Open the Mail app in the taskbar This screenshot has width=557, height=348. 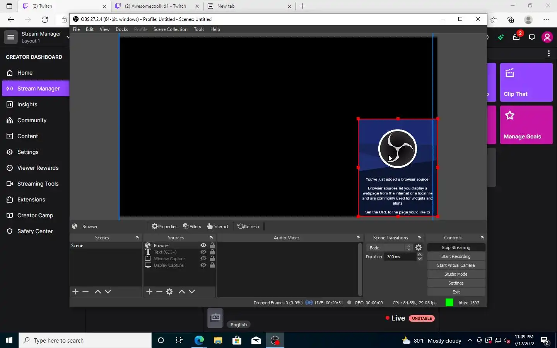click(256, 340)
